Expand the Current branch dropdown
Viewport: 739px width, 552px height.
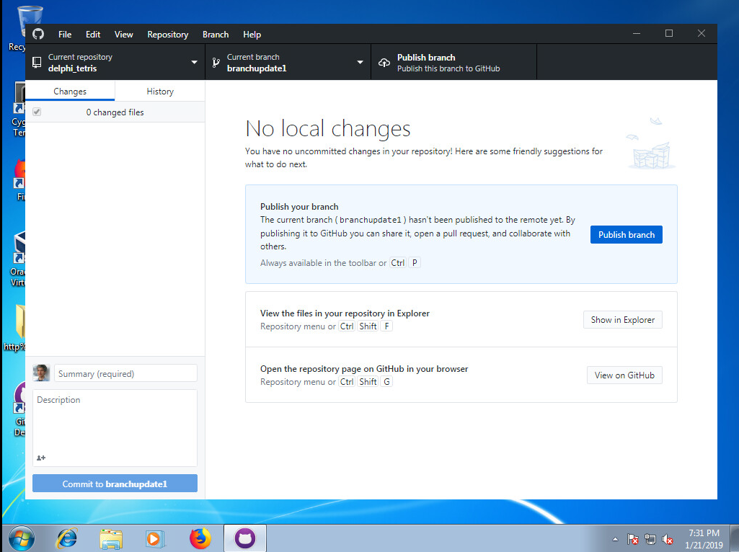pos(288,63)
